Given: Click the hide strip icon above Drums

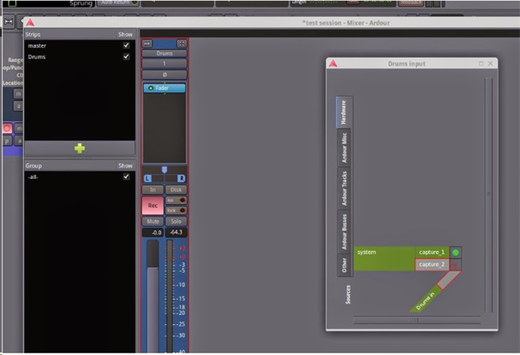Looking at the screenshot, I should click(x=181, y=43).
